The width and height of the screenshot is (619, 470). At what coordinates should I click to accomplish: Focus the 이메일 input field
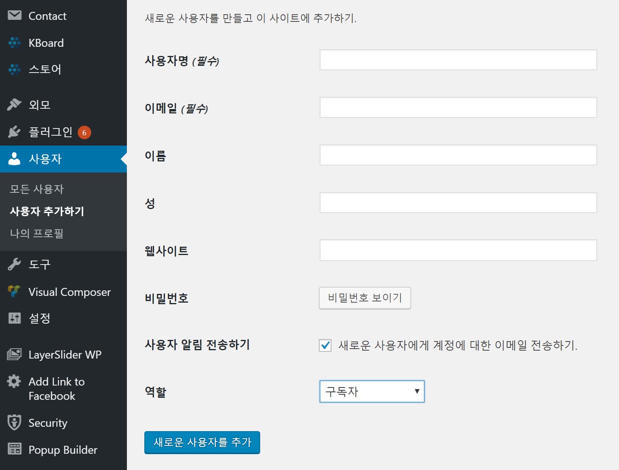pyautogui.click(x=458, y=107)
